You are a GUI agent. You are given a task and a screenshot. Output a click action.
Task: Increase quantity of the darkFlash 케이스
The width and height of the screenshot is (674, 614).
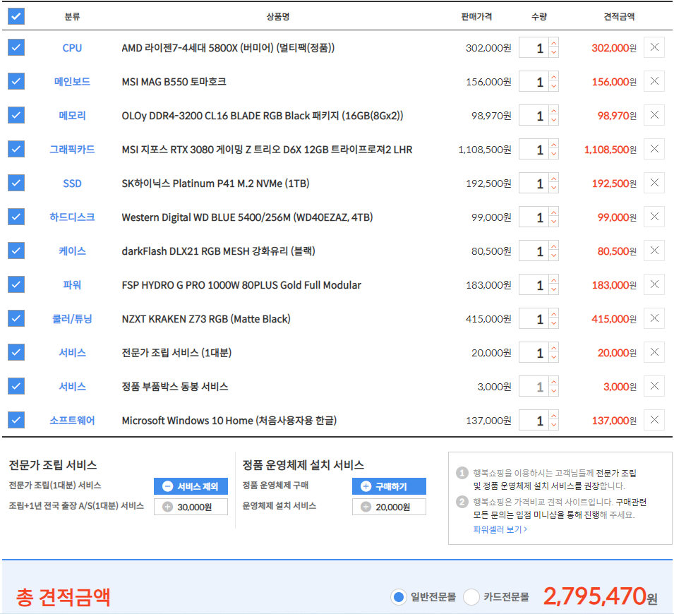point(553,246)
